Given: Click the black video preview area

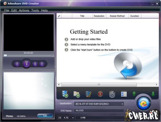Looking at the screenshot, I should click(28, 33).
